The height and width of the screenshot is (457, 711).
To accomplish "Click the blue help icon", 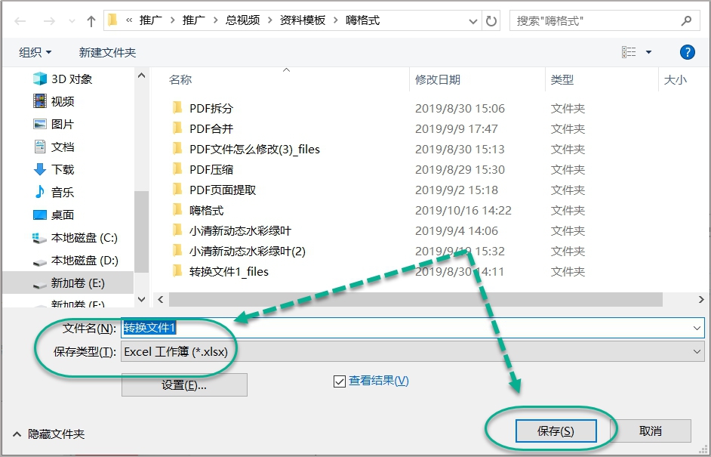I will (x=688, y=52).
